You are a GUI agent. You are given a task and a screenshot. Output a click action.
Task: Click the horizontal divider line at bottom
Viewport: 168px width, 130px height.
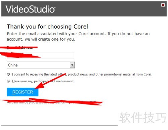59,126
